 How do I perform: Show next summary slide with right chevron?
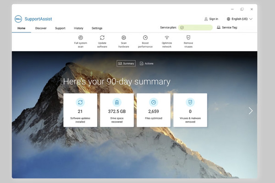251,111
